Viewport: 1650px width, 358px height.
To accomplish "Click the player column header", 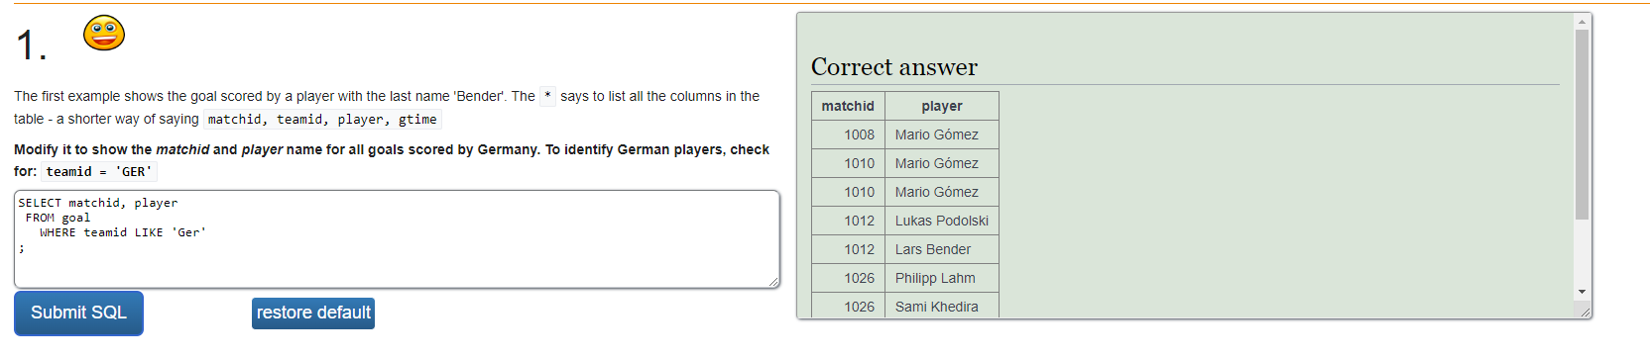I will [942, 106].
